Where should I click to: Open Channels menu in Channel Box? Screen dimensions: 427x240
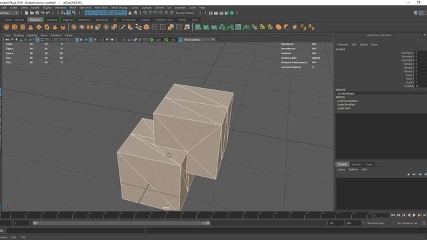coord(342,45)
